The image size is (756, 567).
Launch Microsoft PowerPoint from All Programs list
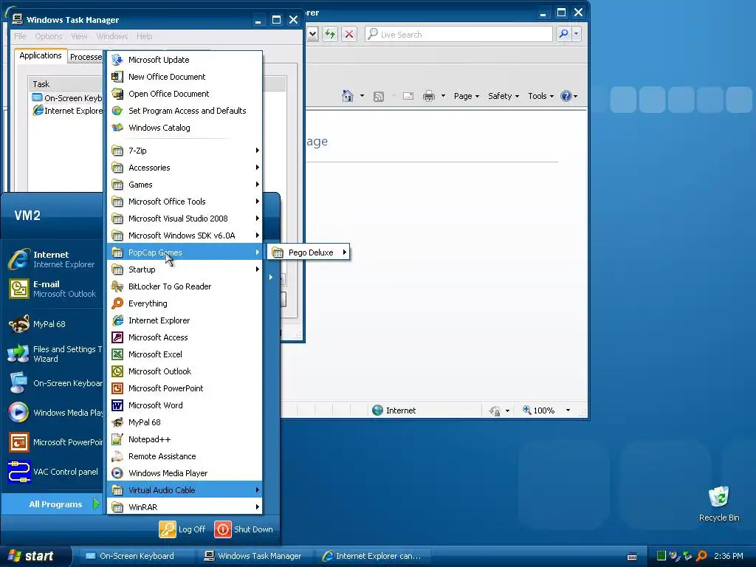184,388
